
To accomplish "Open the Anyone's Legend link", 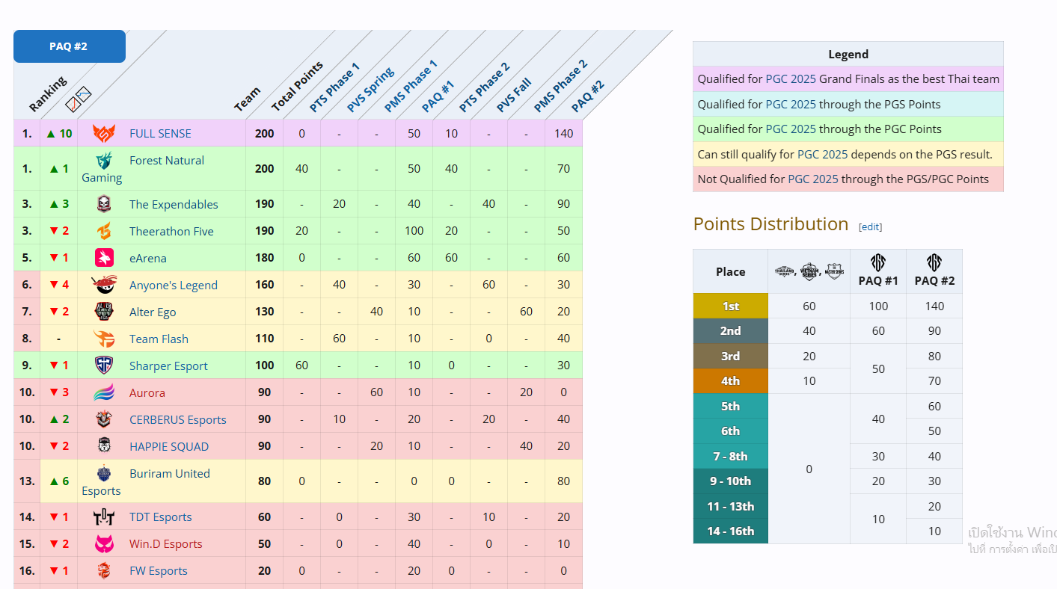I will (x=174, y=285).
